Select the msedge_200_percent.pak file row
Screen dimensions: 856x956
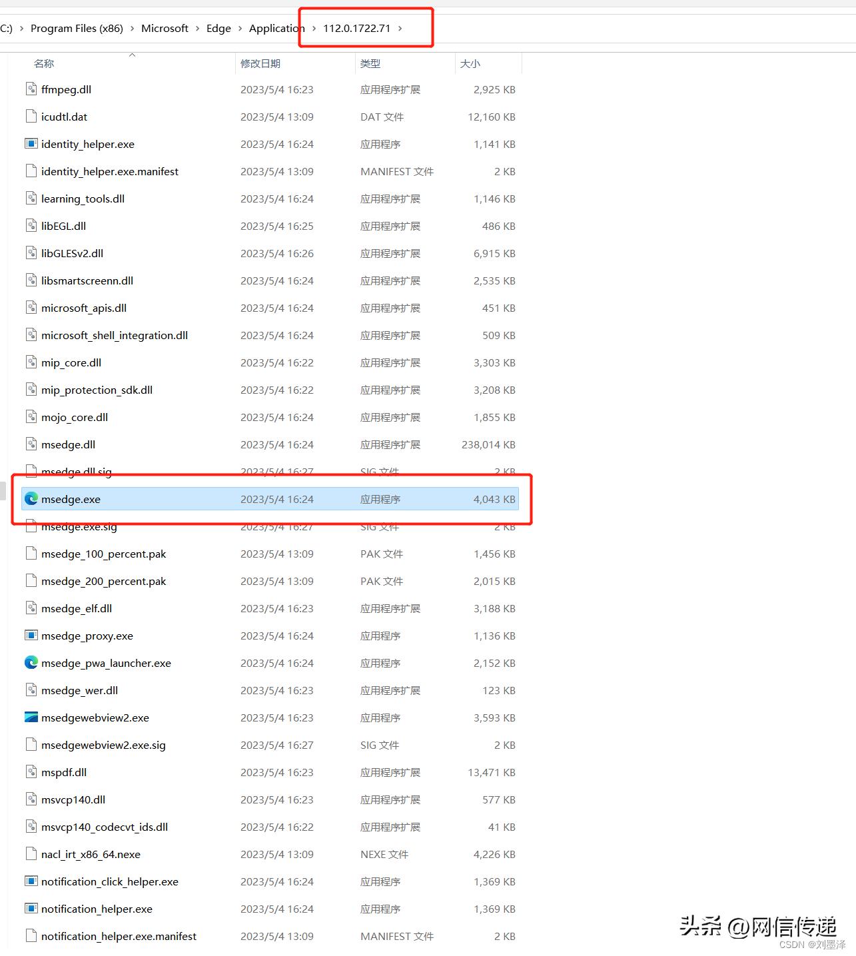[103, 581]
